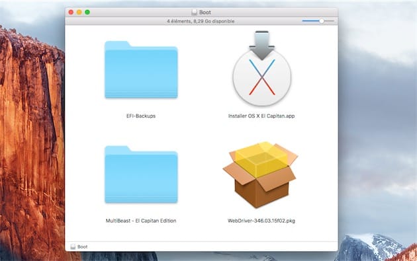Select the EFI-Backups folder icon
Viewport: 417px width, 261px height.
(141, 70)
